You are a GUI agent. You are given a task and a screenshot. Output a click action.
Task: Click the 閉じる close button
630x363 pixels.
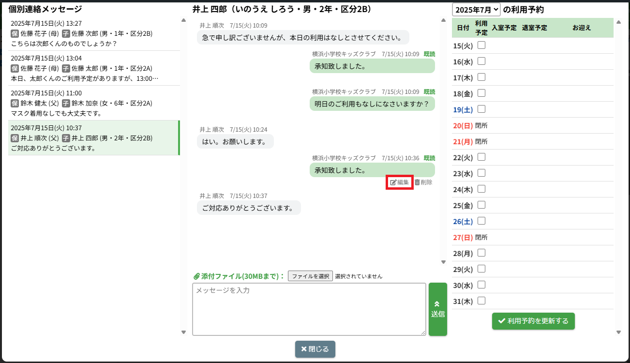click(315, 349)
